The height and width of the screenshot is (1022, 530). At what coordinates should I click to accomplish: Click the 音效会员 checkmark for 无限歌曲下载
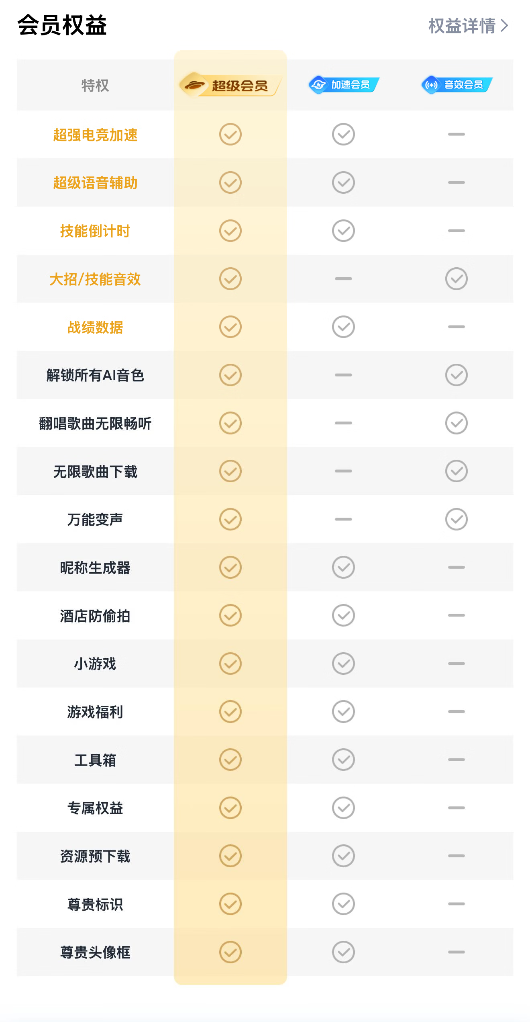click(457, 471)
